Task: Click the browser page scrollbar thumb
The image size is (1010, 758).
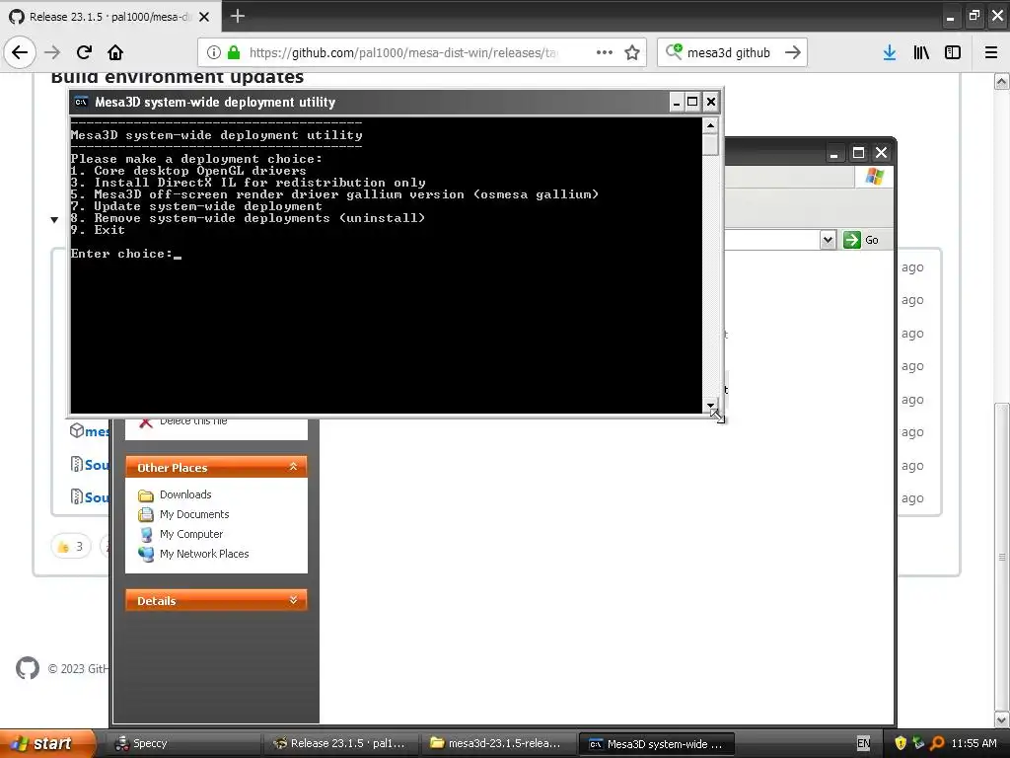Action: [1002, 555]
